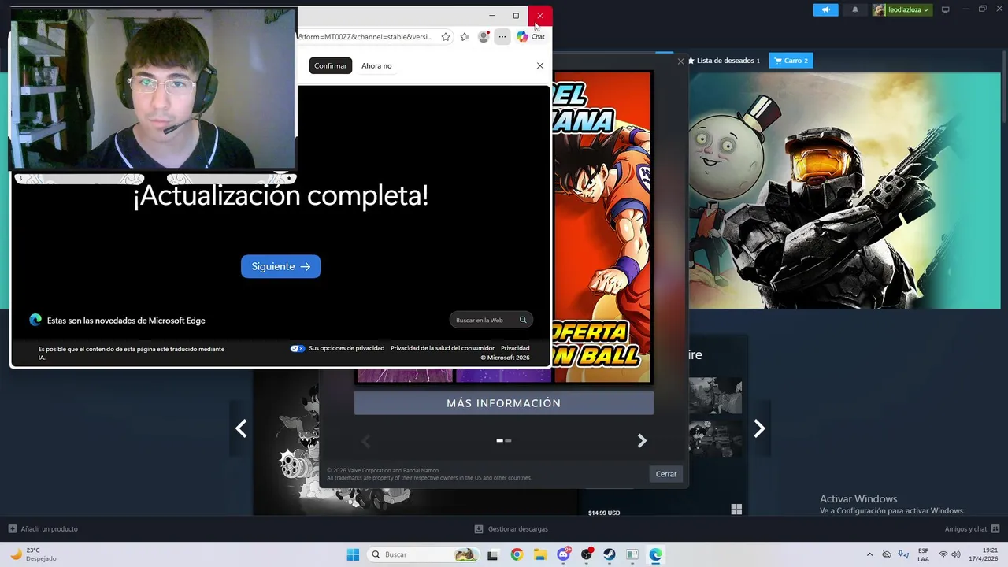Open File Explorer from the taskbar
1008x567 pixels.
point(540,554)
